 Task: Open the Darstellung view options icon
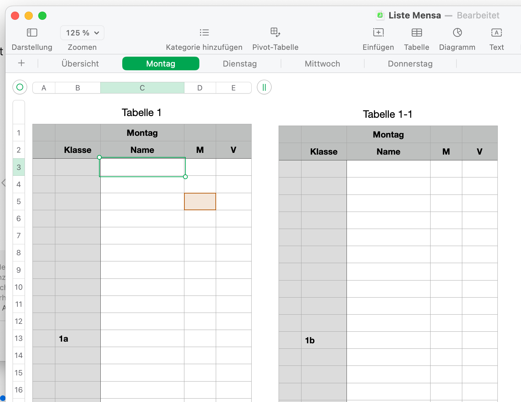coord(32,33)
